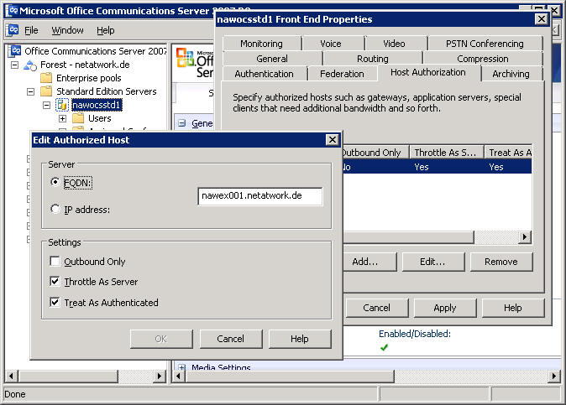This screenshot has height=405, width=566.
Task: Select the authorized host row with Yes values
Action: coord(438,167)
